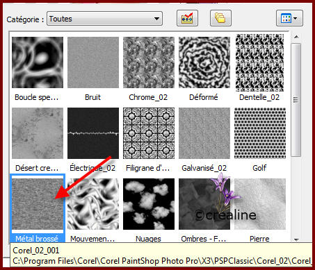Click the scrollbar down arrow
315x270 pixels.
(296, 239)
